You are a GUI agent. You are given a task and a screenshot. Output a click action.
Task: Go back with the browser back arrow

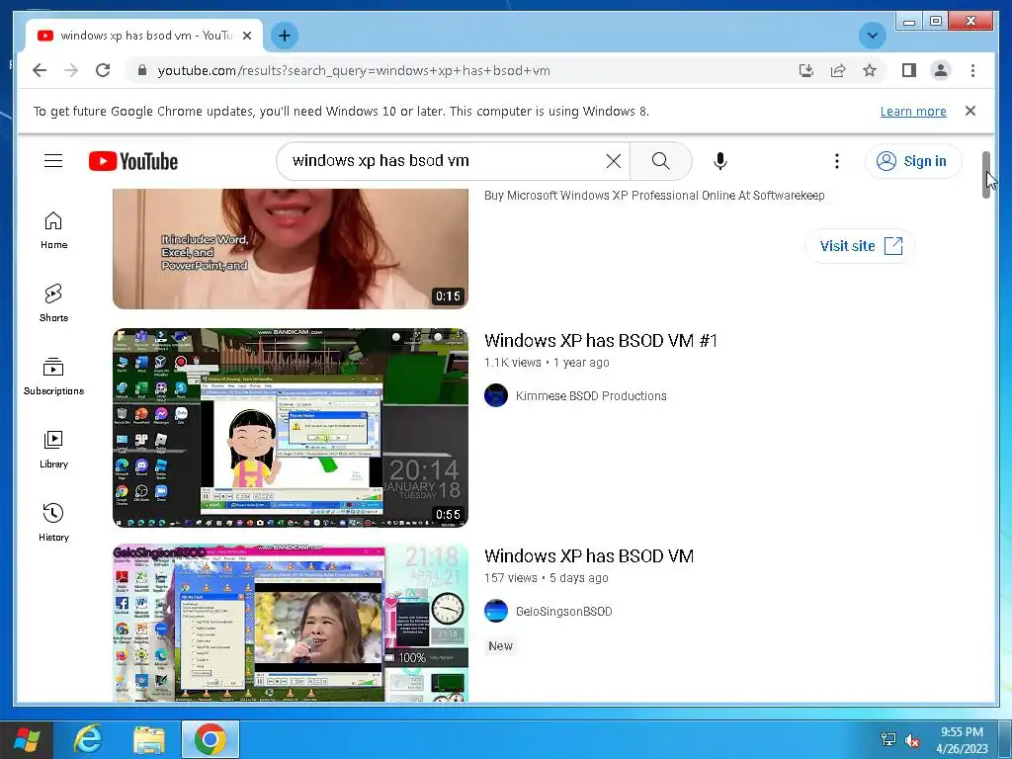pyautogui.click(x=40, y=70)
